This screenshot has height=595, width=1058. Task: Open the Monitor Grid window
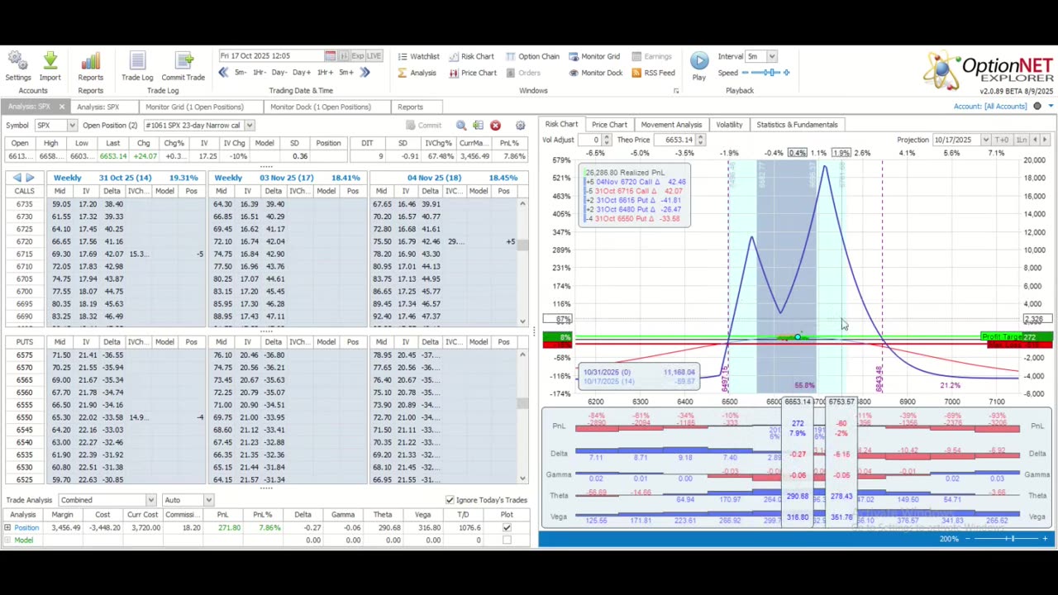[x=593, y=56]
